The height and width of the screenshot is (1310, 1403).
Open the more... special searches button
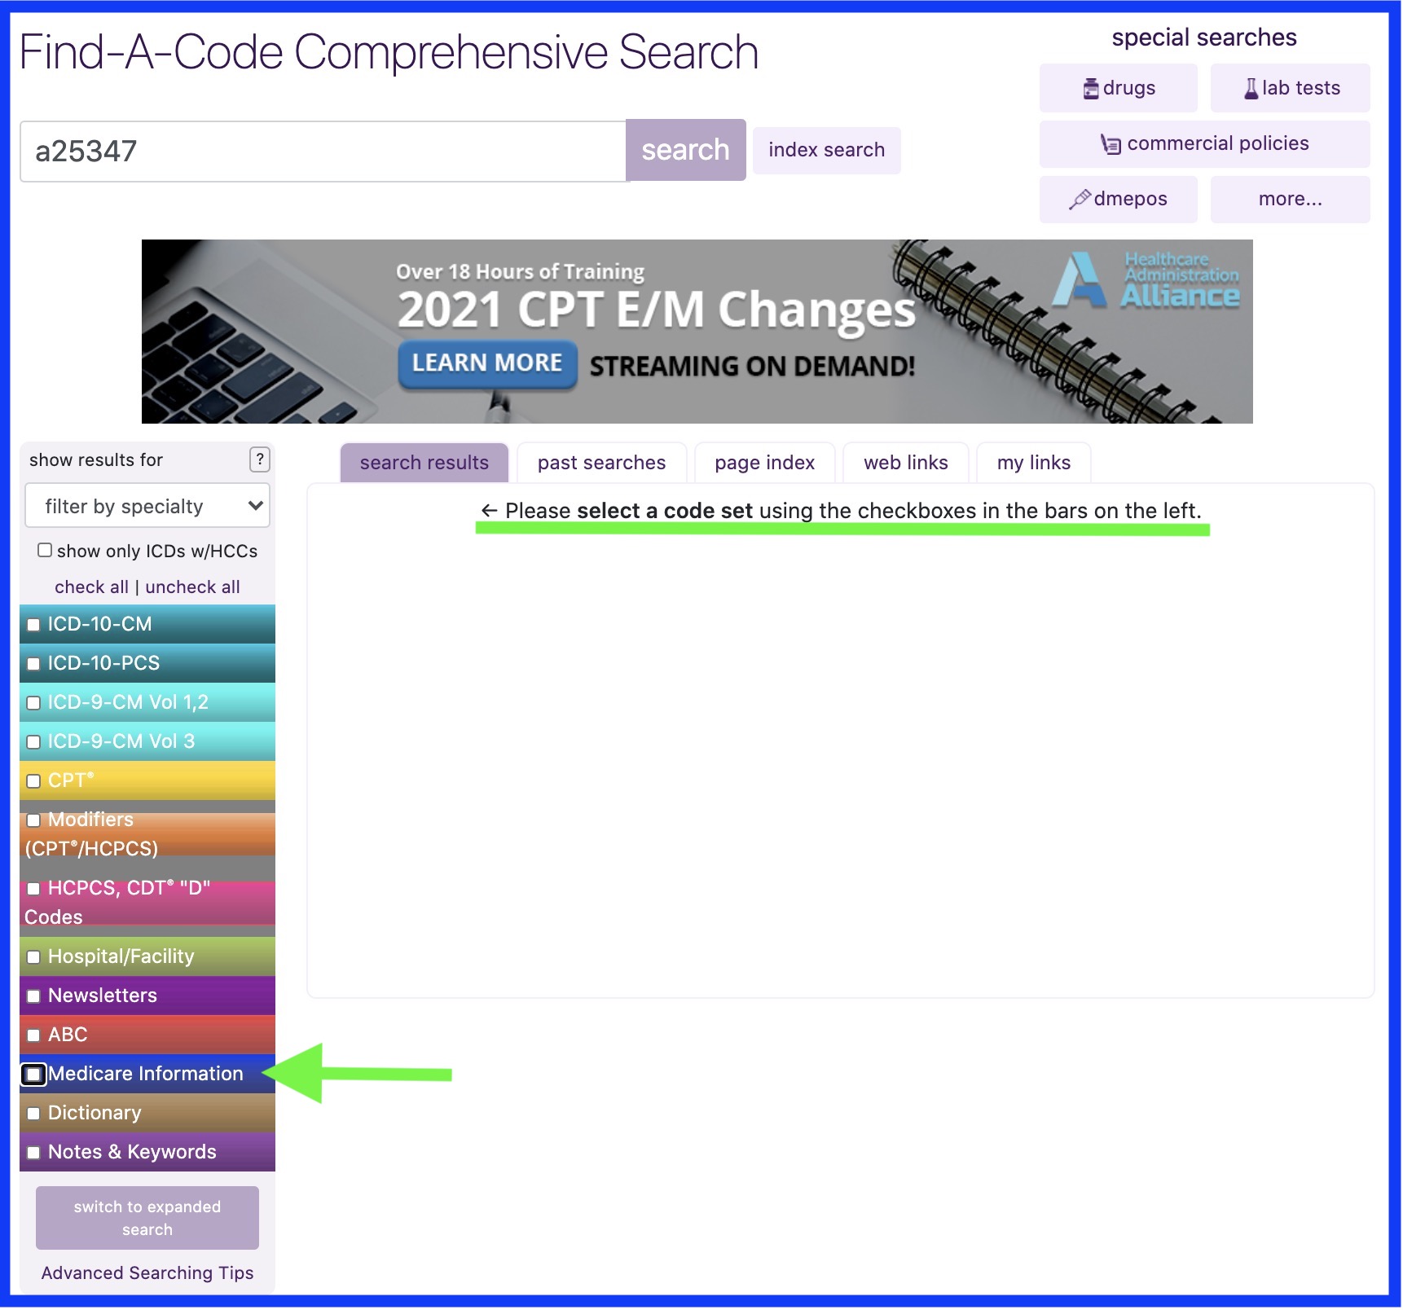click(x=1290, y=199)
